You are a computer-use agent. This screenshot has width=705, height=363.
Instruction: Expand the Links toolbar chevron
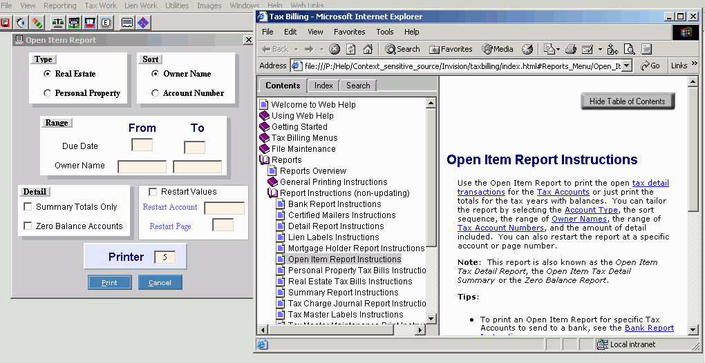tap(694, 63)
